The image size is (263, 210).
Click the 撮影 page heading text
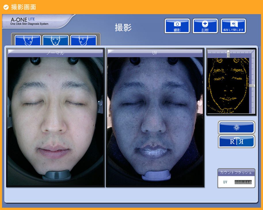(x=123, y=28)
